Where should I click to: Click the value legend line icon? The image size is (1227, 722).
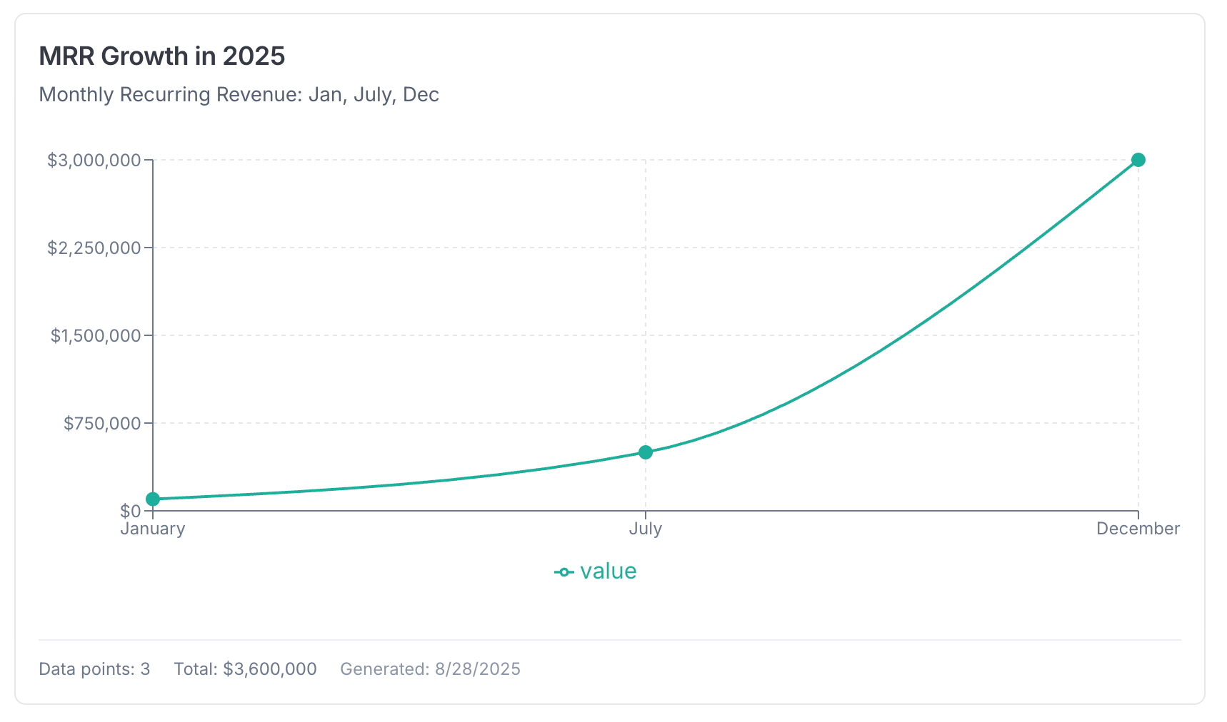pos(564,572)
